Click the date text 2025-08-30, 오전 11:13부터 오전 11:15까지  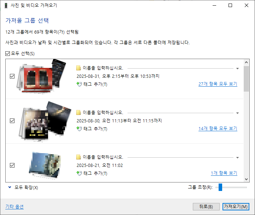tap(119, 121)
